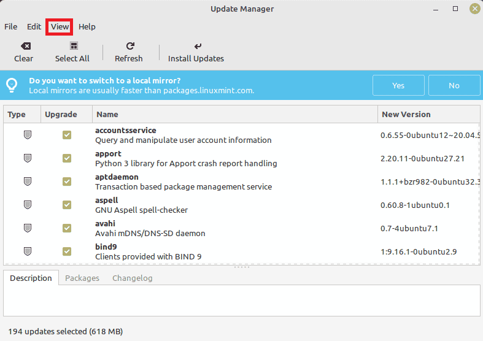This screenshot has height=341, width=483.
Task: Sort by the Upgrade column header
Action: [x=66, y=115]
